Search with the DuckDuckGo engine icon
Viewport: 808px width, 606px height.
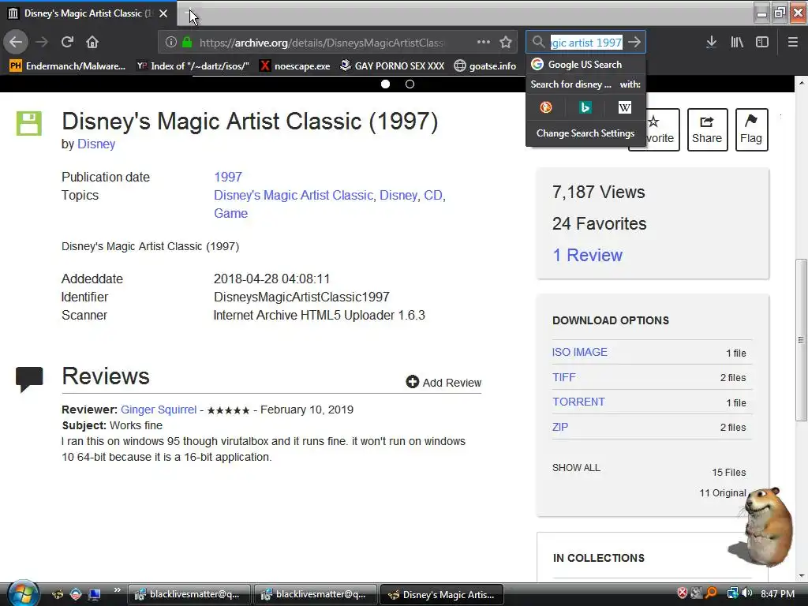pyautogui.click(x=546, y=107)
